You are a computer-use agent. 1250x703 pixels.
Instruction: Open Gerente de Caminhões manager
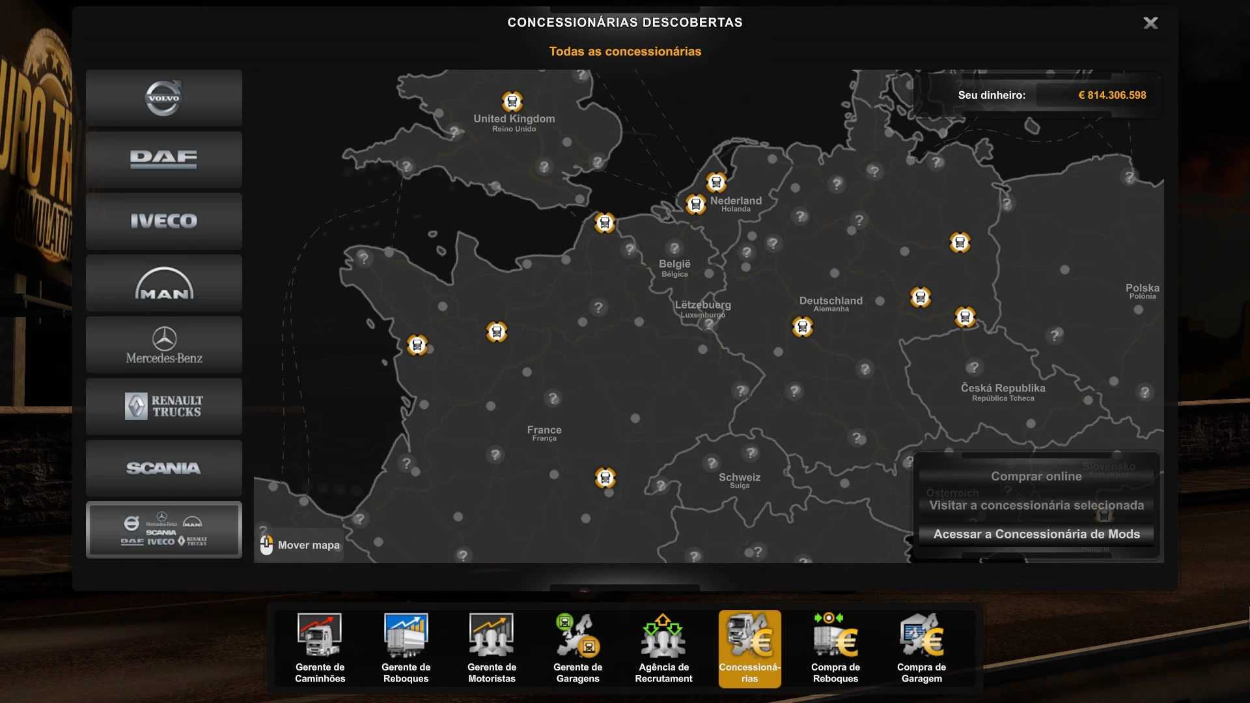(x=320, y=648)
